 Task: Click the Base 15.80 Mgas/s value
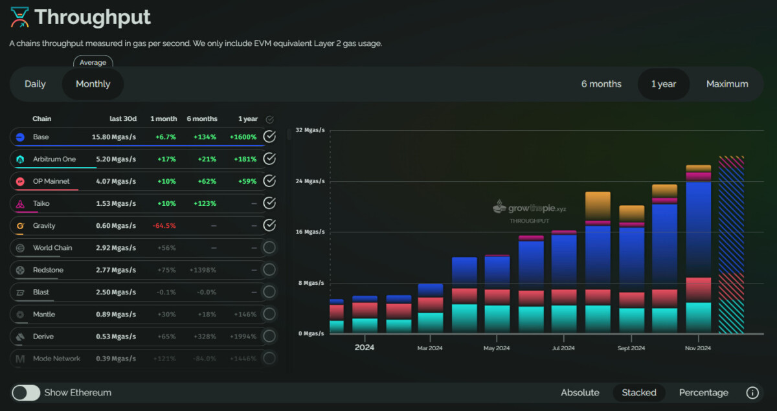[x=114, y=137]
